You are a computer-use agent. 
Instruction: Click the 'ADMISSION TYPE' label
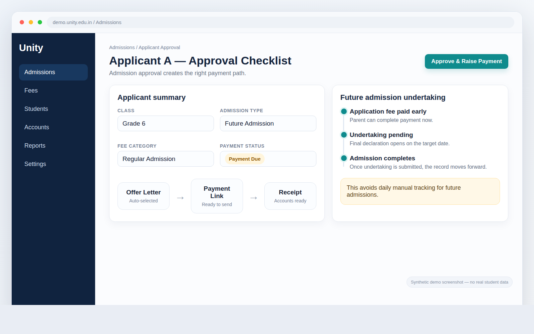pyautogui.click(x=241, y=111)
